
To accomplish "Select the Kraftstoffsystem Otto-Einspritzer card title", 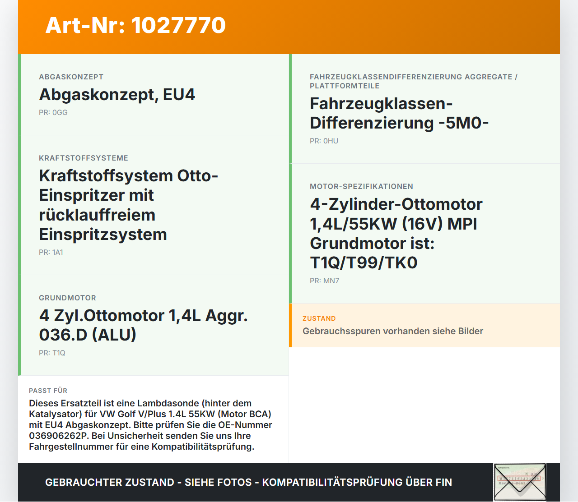I will 129,205.
